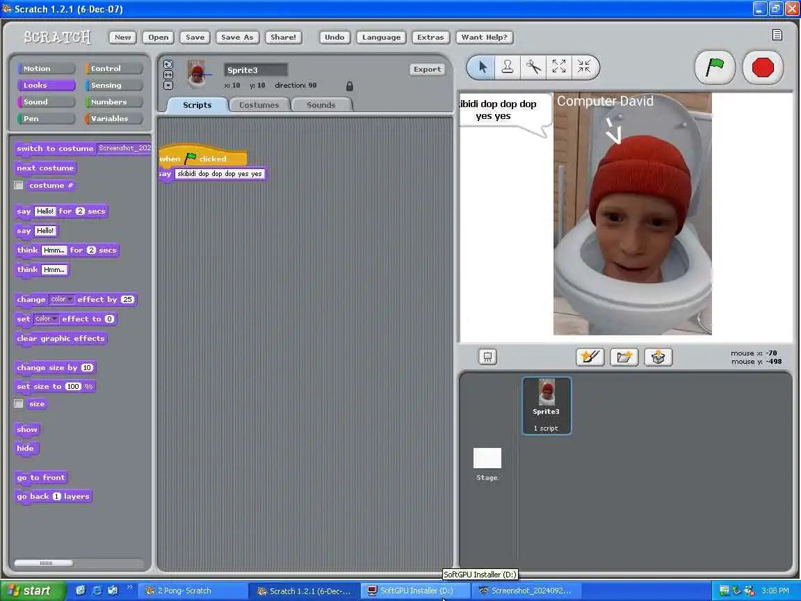
Task: Open the Sensing block category
Action: click(x=113, y=86)
